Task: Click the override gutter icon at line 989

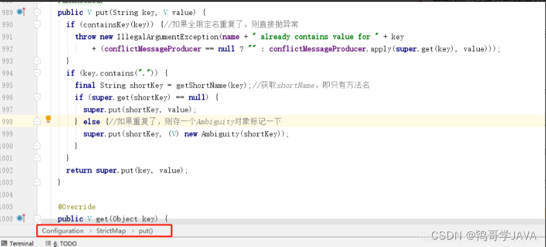Action: (x=21, y=12)
